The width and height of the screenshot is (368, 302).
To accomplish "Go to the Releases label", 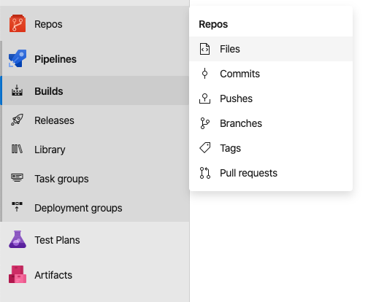I will tap(54, 120).
